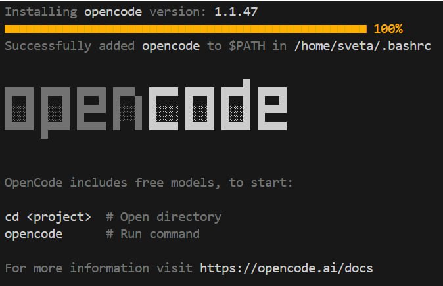This screenshot has height=286, width=443.
Task: Click the version number 1.1.47
Action: pyautogui.click(x=236, y=12)
